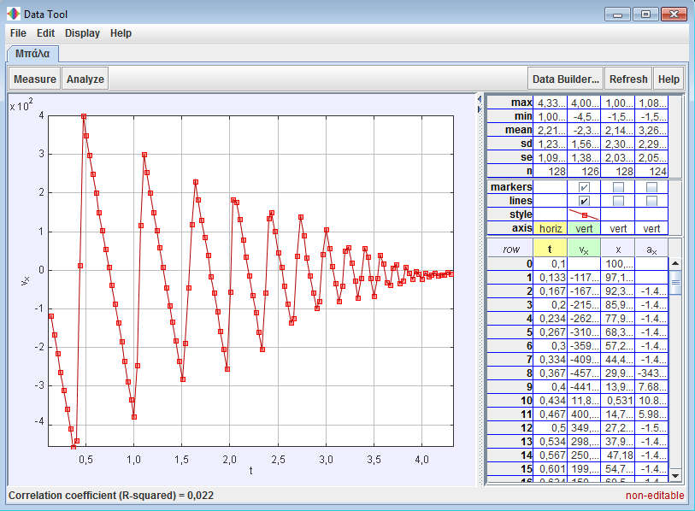Select x cell 0,531 in row 10
The width and height of the screenshot is (695, 511).
point(618,401)
